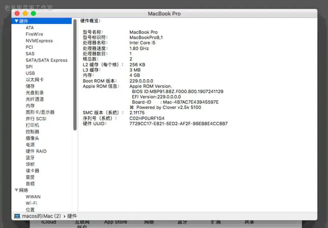The image size is (328, 228).
Task: Select PCI in the hardware list
Action: click(x=29, y=47)
